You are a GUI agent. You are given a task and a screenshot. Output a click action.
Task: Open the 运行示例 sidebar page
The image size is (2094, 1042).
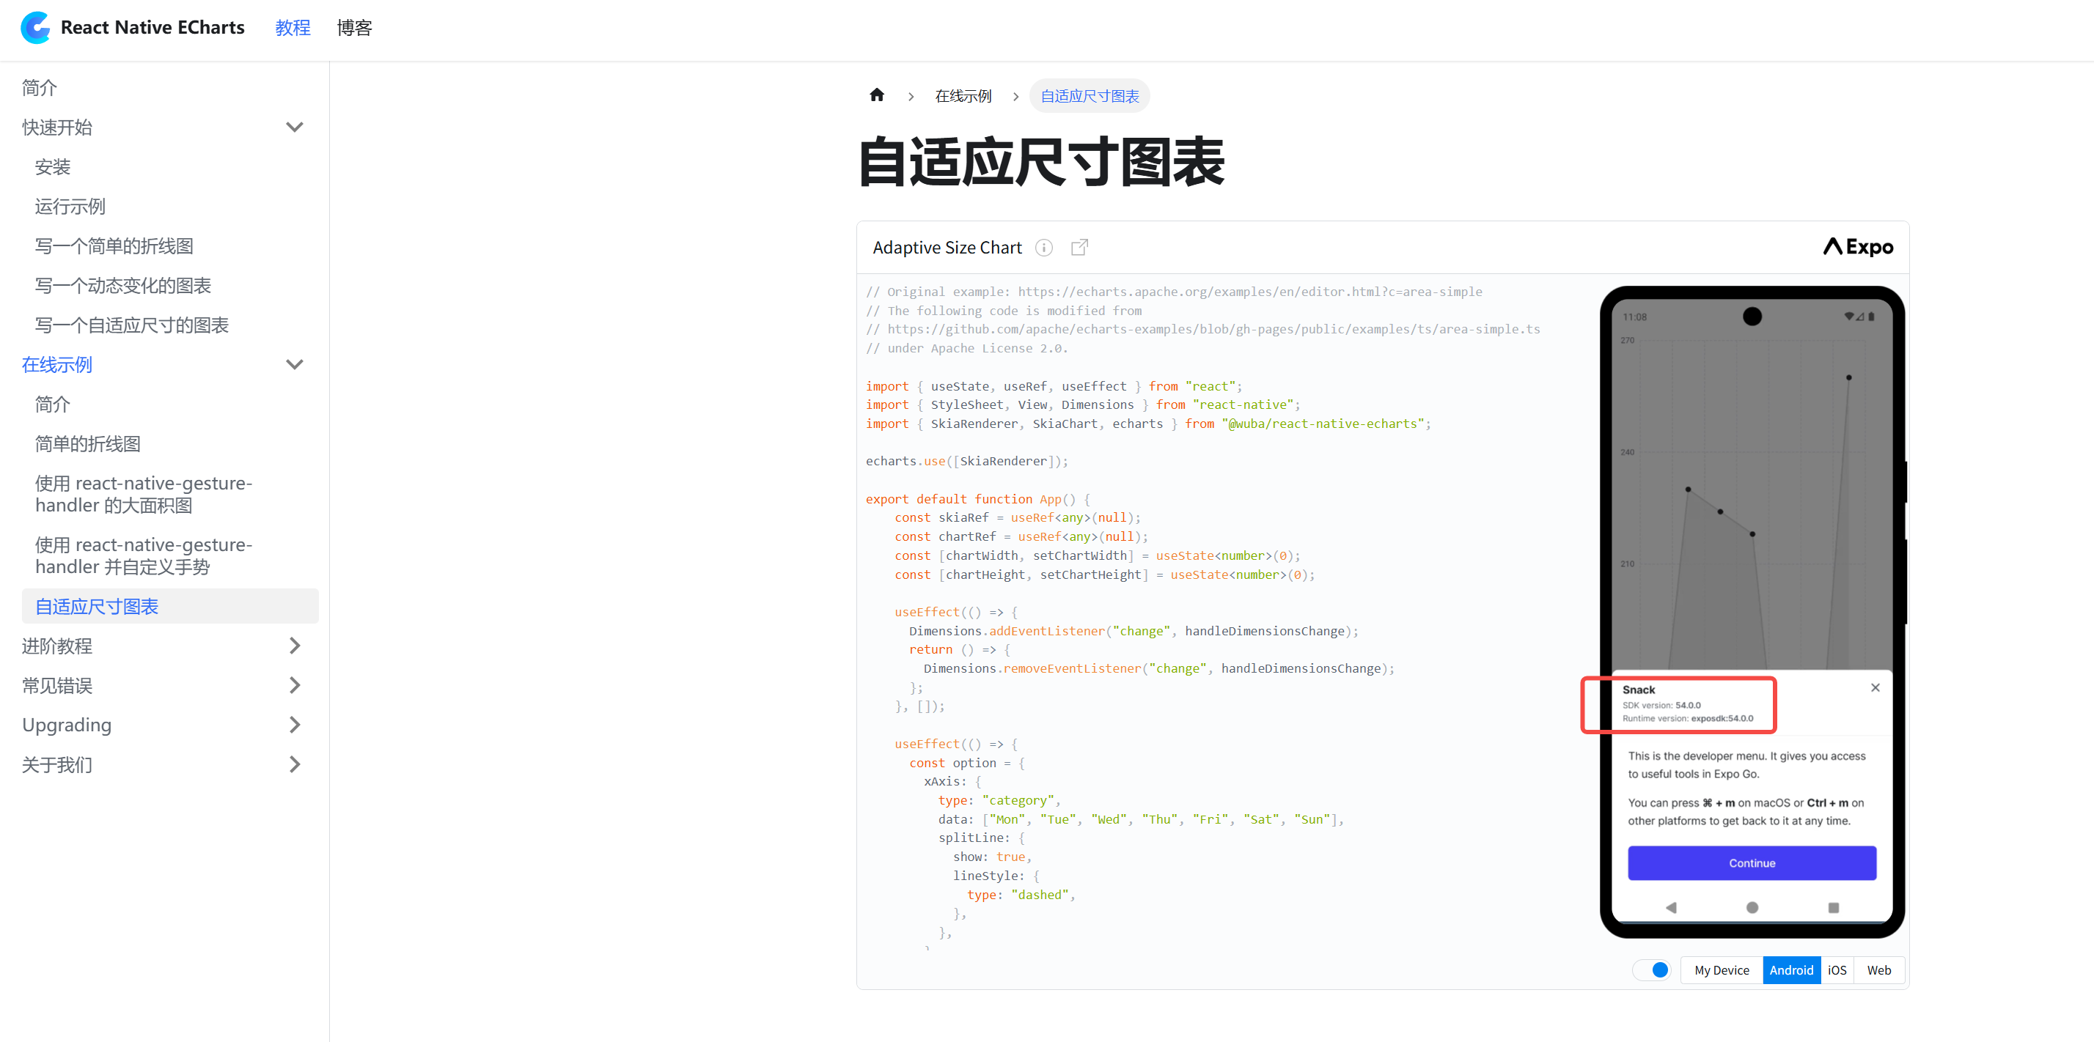click(x=70, y=207)
